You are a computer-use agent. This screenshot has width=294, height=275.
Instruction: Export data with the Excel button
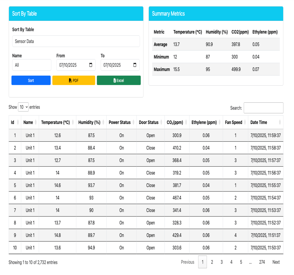(119, 80)
